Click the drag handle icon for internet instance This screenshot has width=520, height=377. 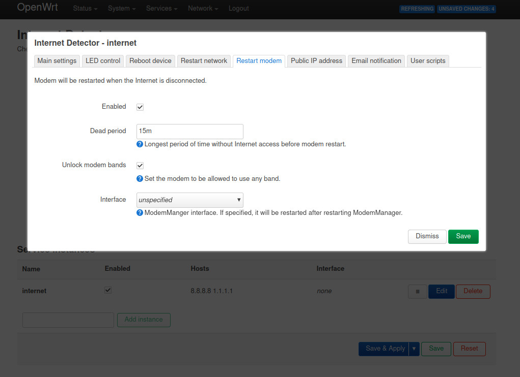point(418,292)
